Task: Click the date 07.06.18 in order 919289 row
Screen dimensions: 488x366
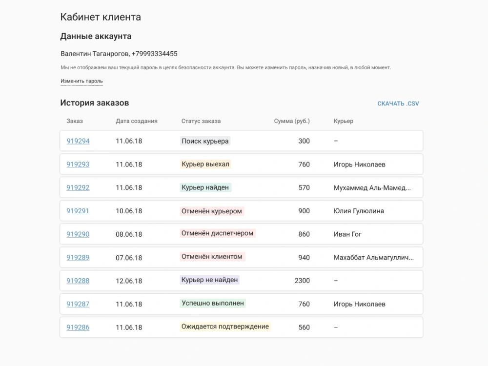Action: (x=129, y=258)
